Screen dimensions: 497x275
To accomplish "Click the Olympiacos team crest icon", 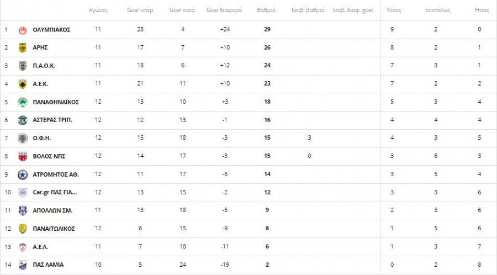I will [x=23, y=30].
